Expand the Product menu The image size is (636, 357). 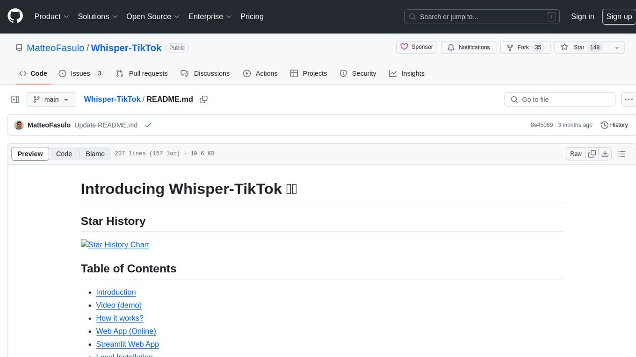point(52,16)
